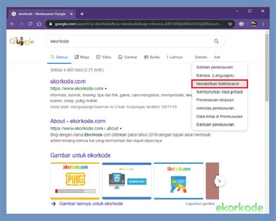Expand arrow next to about URL

coord(121,129)
